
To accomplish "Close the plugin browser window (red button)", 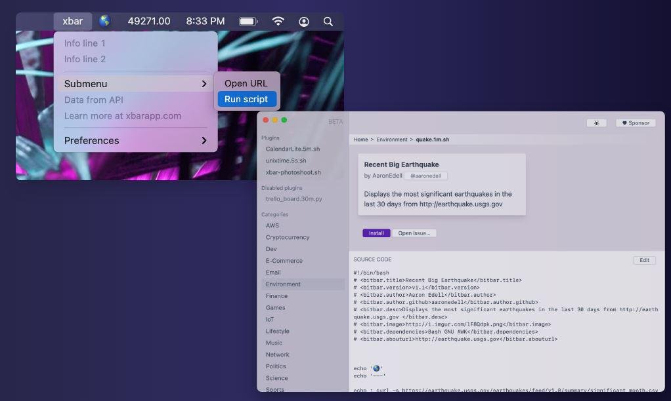I will [x=266, y=121].
